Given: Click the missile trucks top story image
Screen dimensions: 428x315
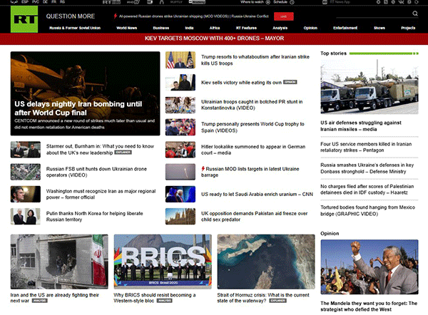Looking at the screenshot, I should coord(370,86).
